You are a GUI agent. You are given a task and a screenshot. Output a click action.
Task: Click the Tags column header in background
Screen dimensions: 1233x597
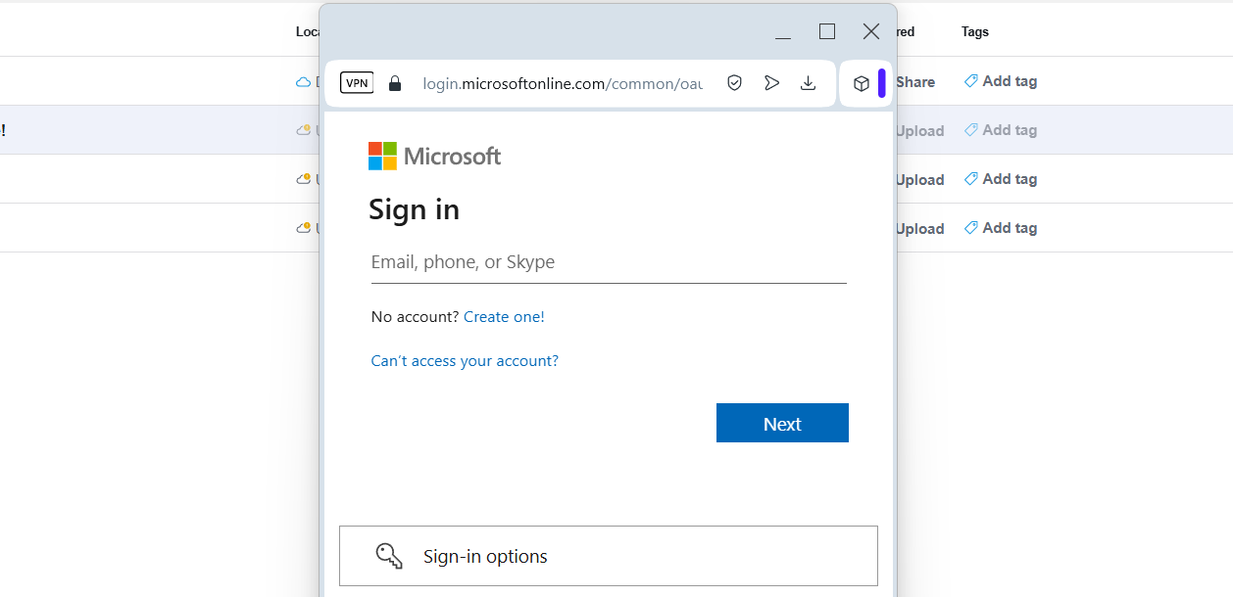975,32
